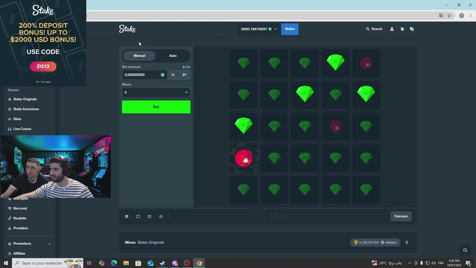Switch to Manual betting mode

click(139, 55)
